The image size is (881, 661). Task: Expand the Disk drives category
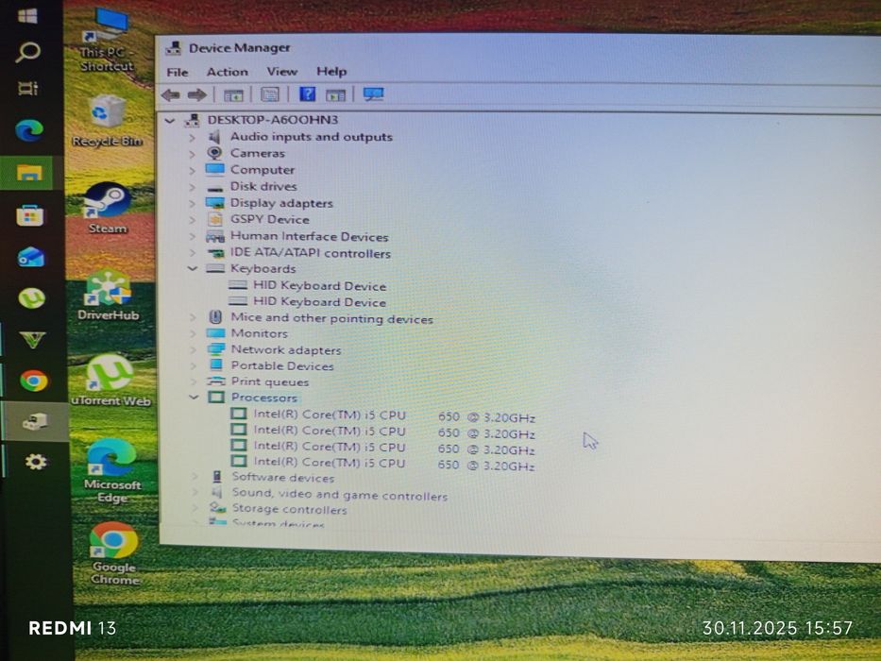[192, 187]
